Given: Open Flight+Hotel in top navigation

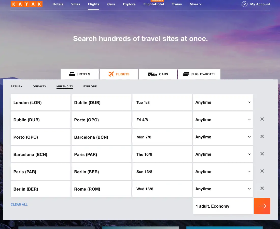Looking at the screenshot, I should (x=153, y=4).
